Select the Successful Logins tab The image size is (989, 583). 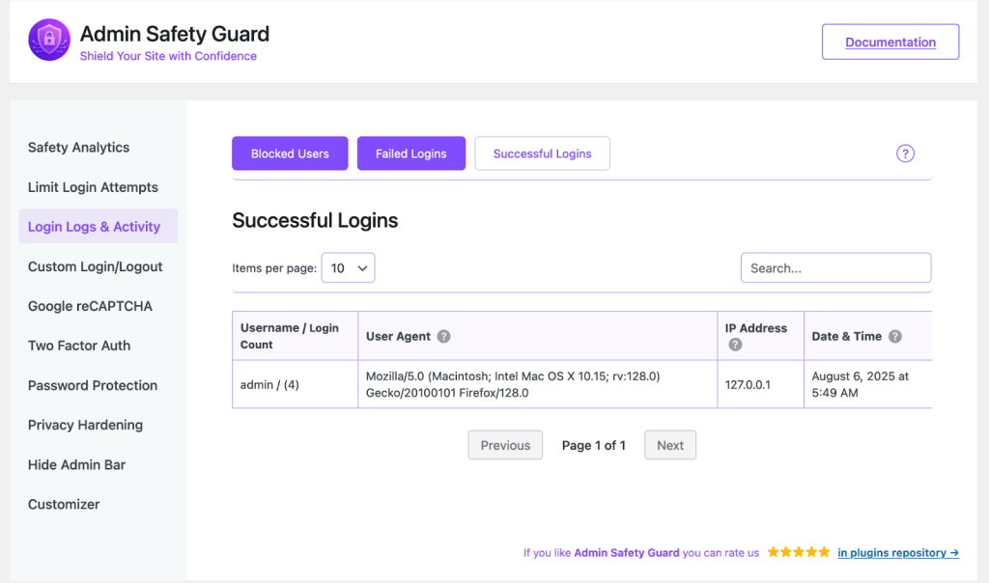coord(542,153)
